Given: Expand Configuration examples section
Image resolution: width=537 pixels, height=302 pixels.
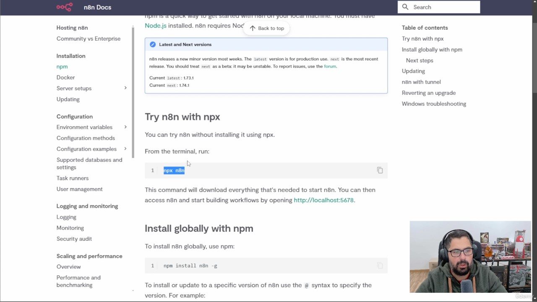Looking at the screenshot, I should (x=125, y=149).
